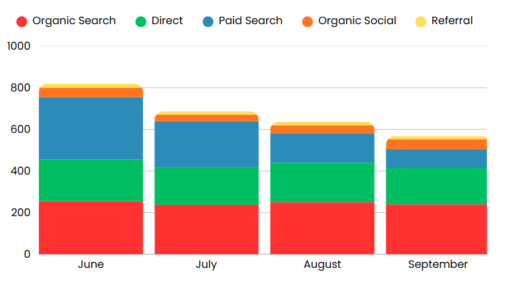
Task: Click the yellow Referral legend circle
Action: coord(421,21)
